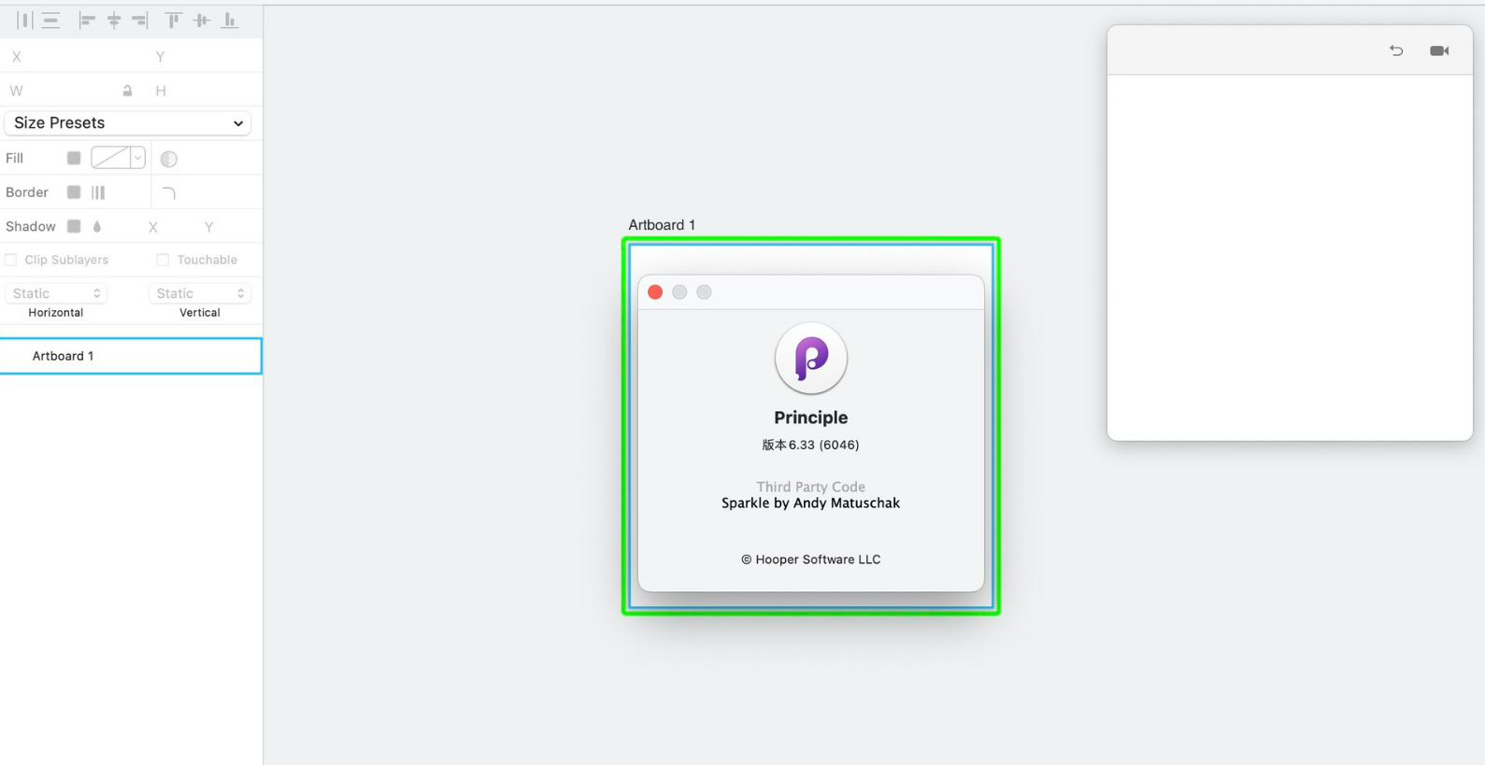
Task: Click the Hooper Software LLC copyright text
Action: (x=810, y=560)
